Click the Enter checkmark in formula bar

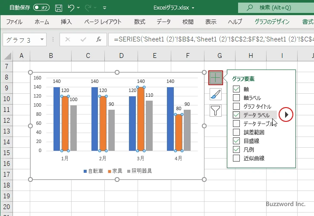click(83, 39)
